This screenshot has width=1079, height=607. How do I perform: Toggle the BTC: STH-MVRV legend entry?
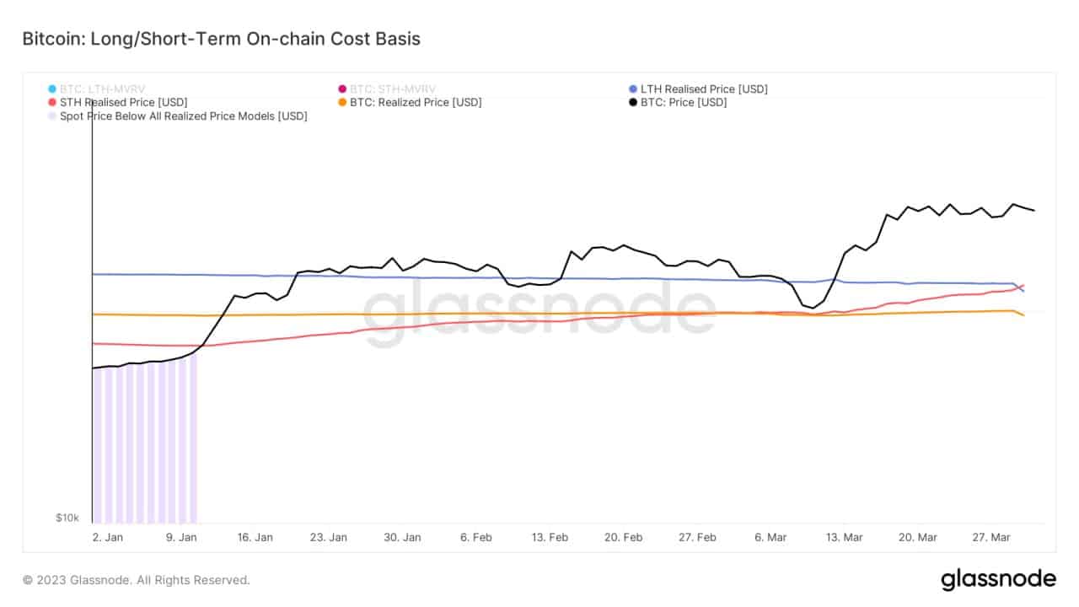pos(389,89)
